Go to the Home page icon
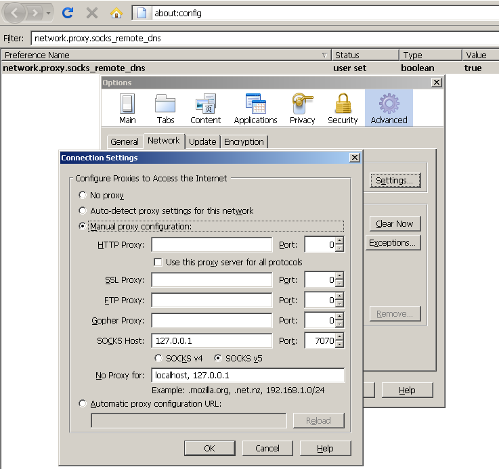This screenshot has height=469, width=499. point(116,13)
